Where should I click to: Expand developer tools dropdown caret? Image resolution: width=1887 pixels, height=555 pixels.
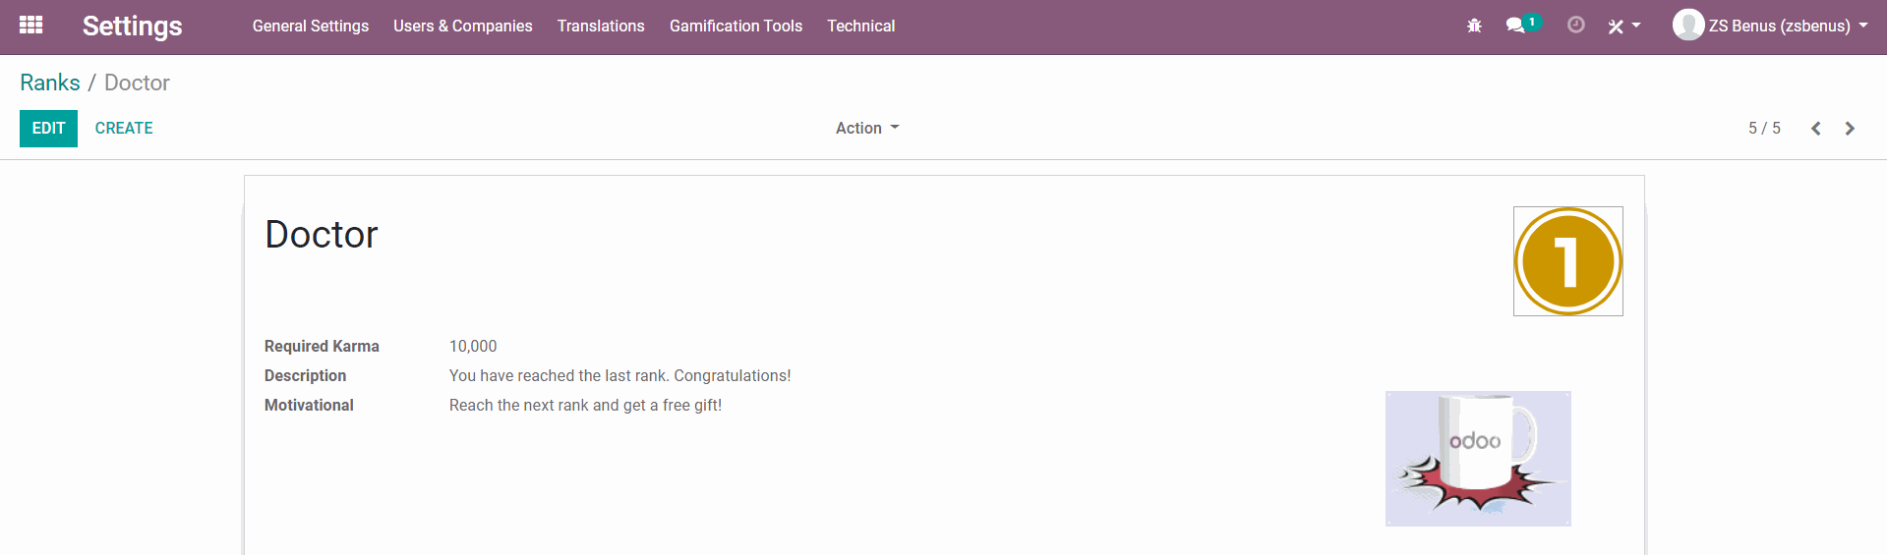pos(1636,26)
